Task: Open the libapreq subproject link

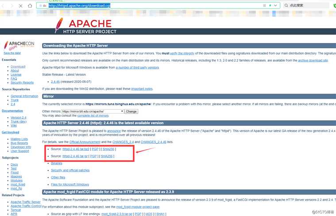Action: point(16,177)
